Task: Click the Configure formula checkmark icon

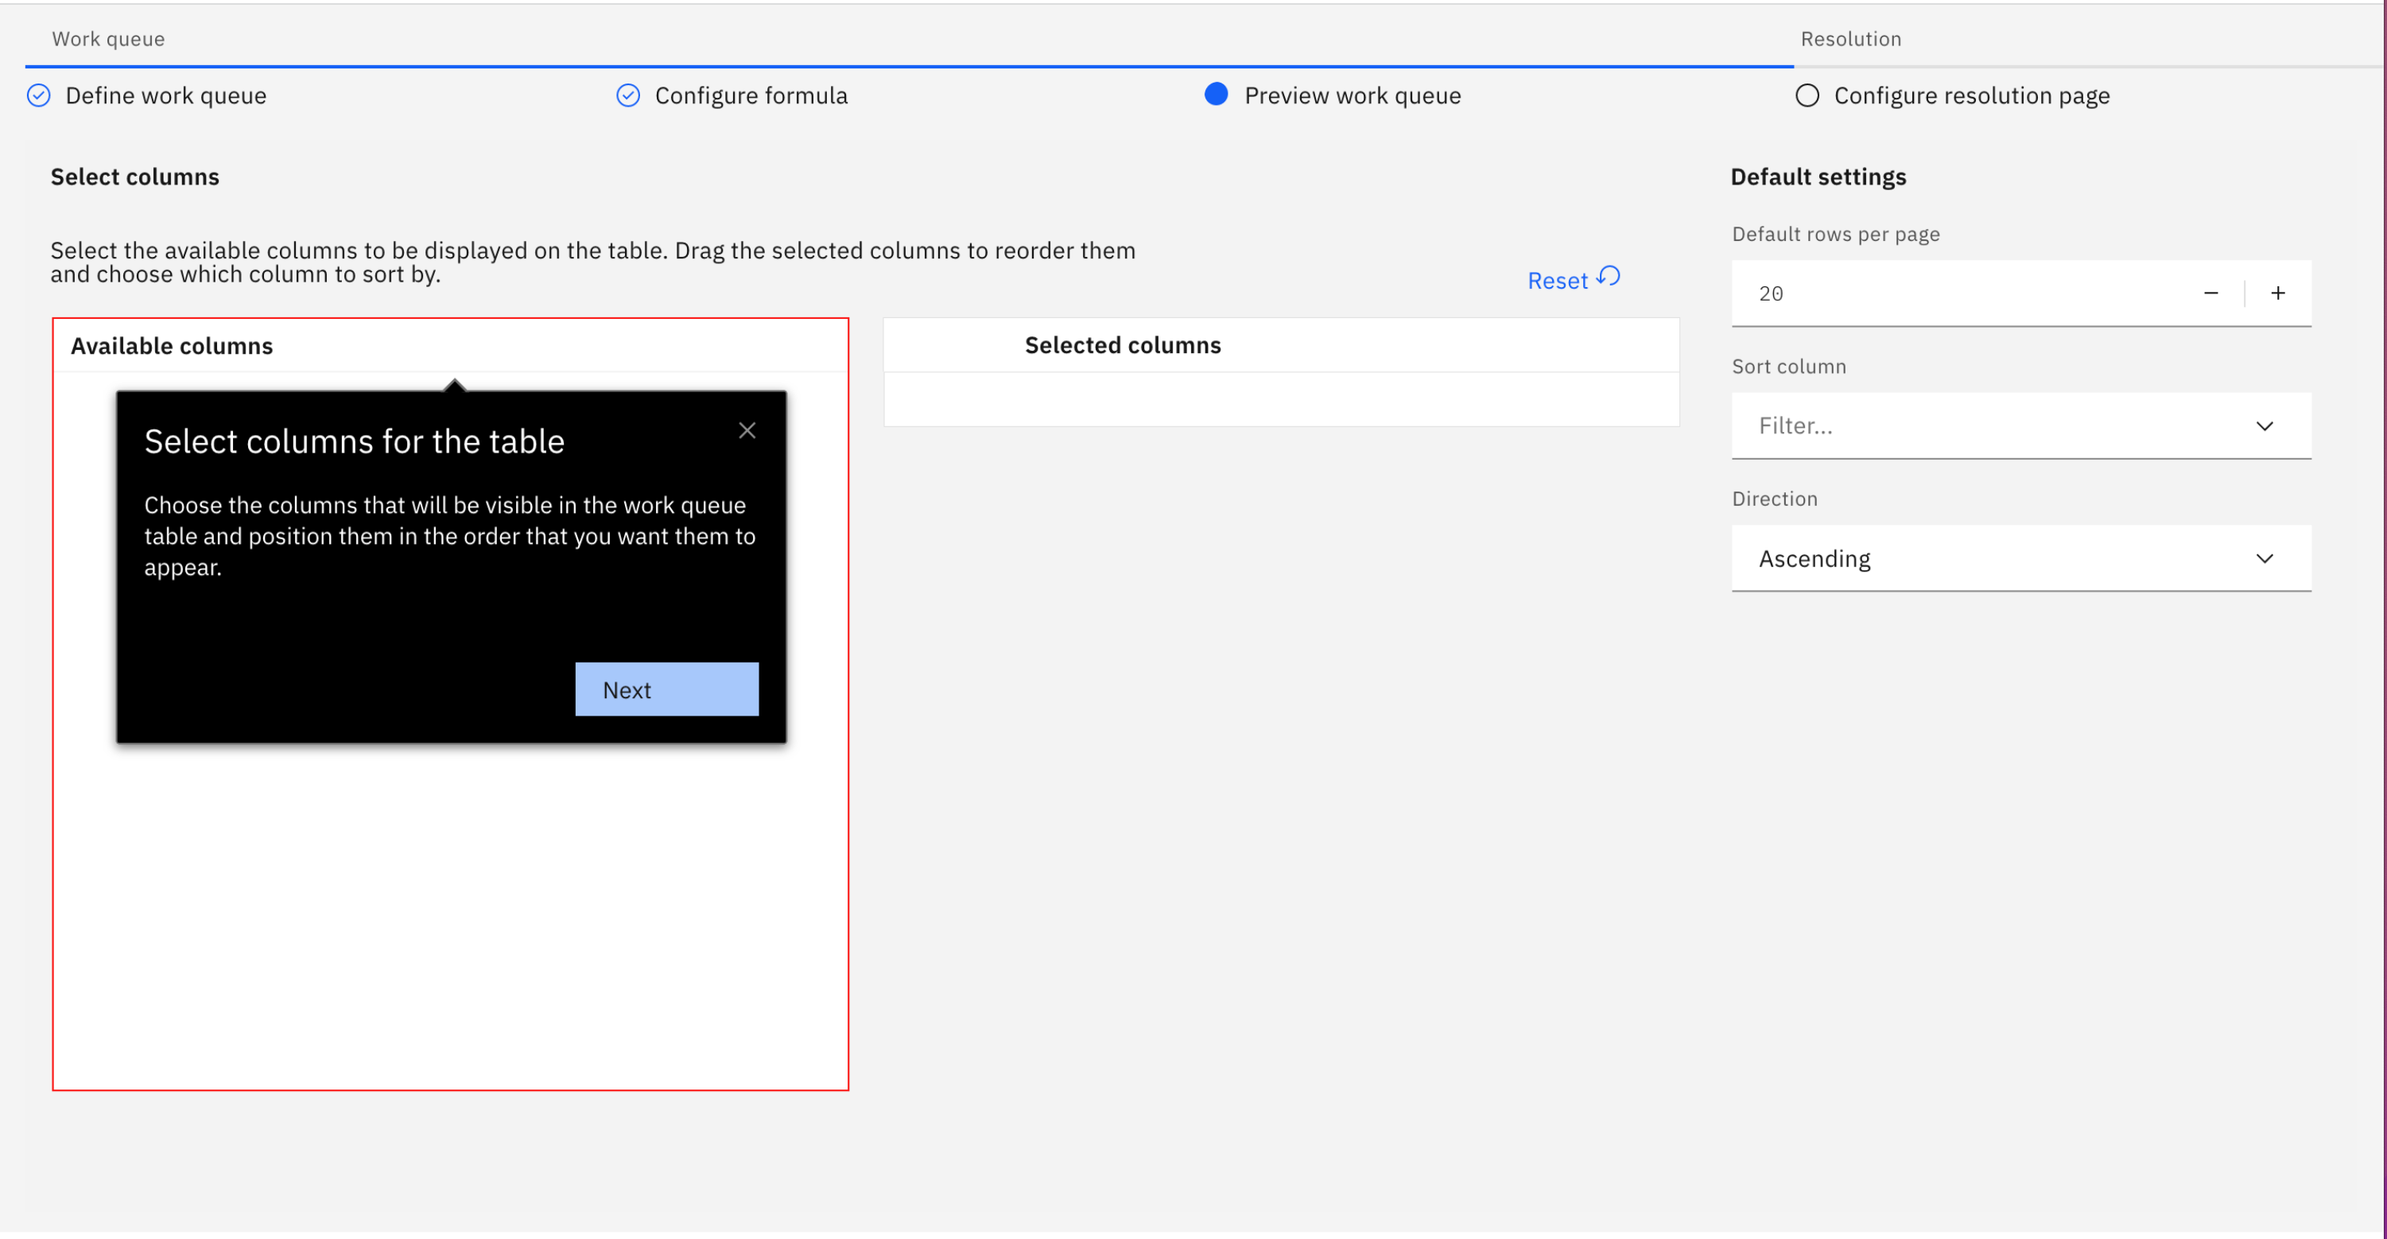Action: click(628, 95)
